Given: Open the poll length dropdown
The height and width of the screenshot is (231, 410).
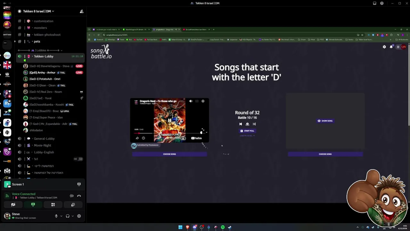Looking at the screenshot, I should 247,136.
